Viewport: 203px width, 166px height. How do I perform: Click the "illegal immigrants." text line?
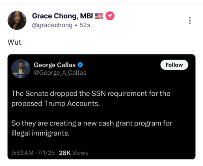click(41, 134)
